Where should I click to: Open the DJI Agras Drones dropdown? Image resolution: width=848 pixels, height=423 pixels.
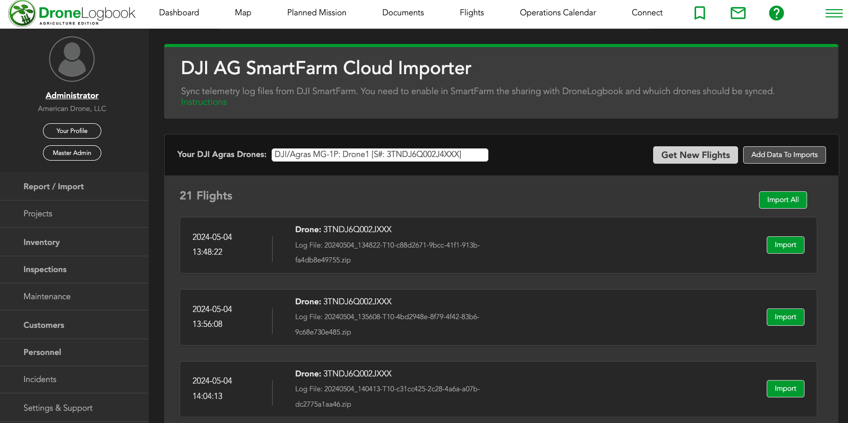pos(380,154)
